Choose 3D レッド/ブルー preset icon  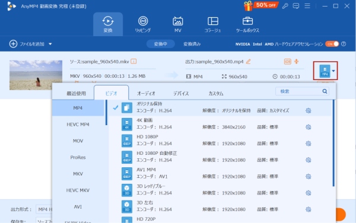[127, 190]
